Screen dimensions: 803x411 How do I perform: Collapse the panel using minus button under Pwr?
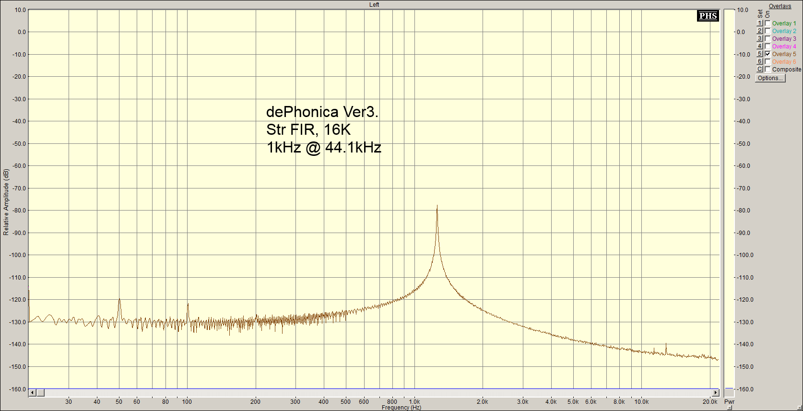click(729, 408)
